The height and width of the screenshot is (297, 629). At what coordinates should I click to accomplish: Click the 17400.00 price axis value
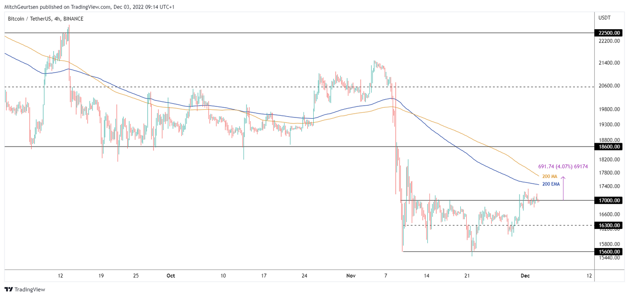[609, 186]
